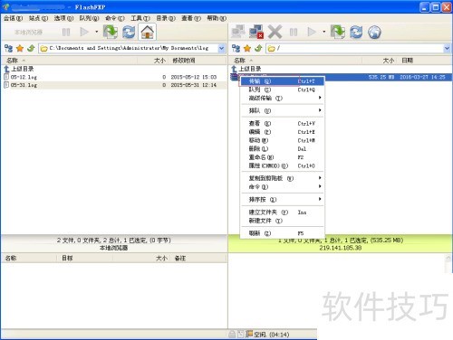The image size is (453, 340).
Task: Sort remote files by 名称 column header
Action: click(295, 61)
